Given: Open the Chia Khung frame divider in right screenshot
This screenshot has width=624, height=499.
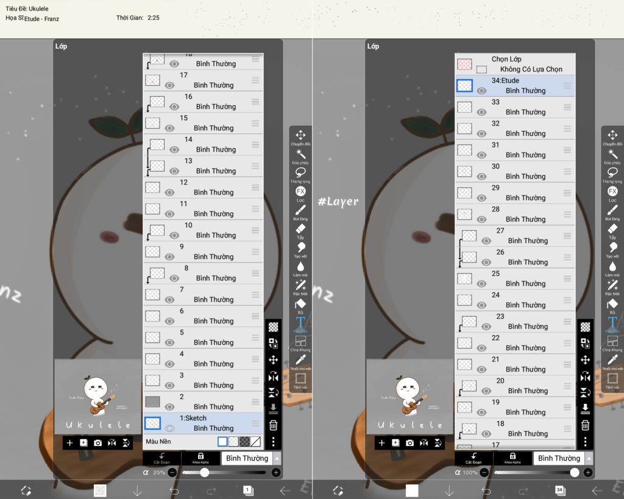Looking at the screenshot, I should pos(612,343).
